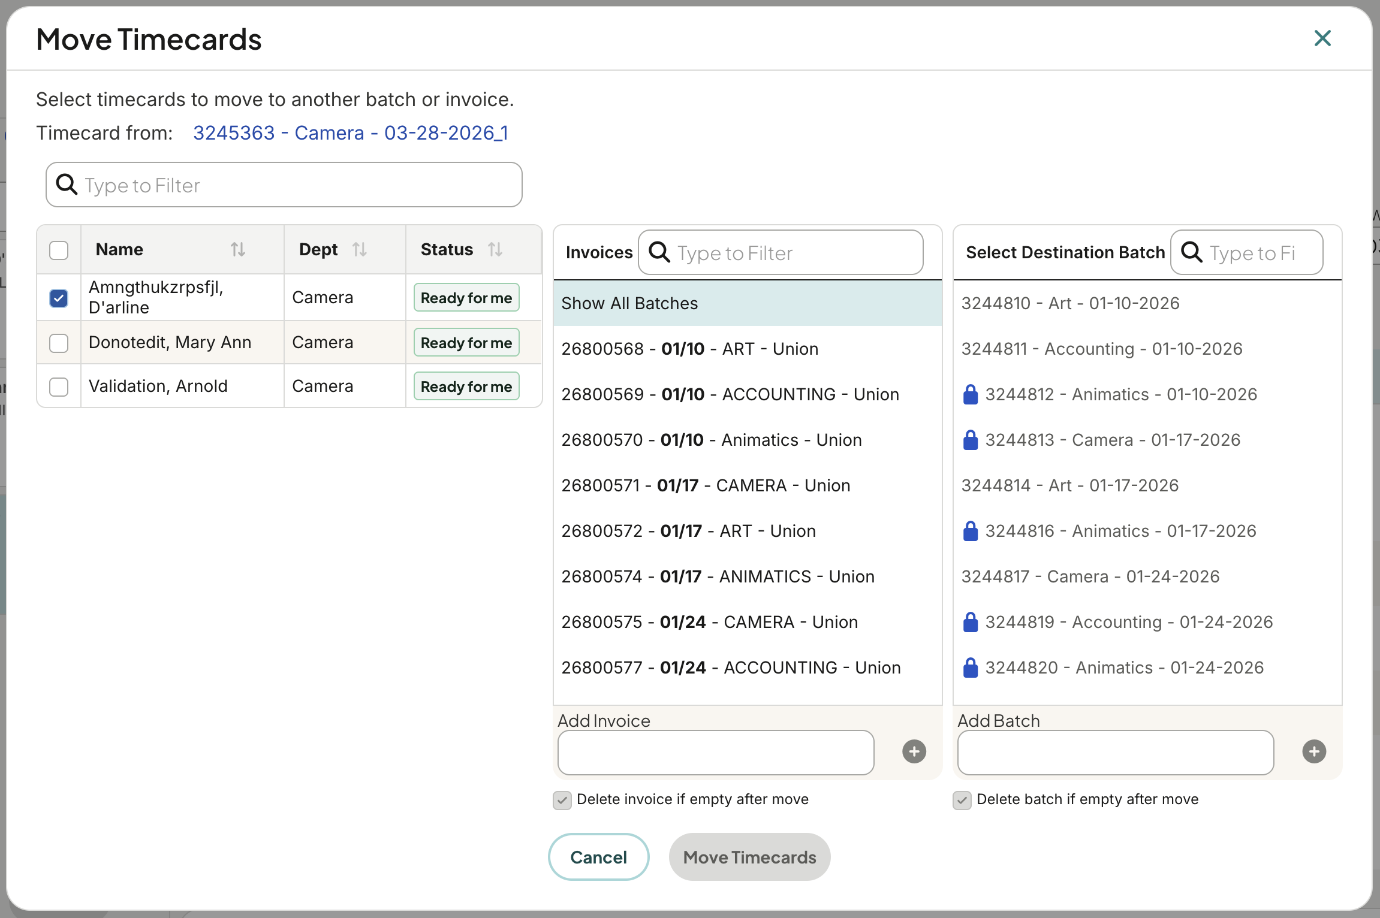Image resolution: width=1380 pixels, height=918 pixels.
Task: Select invoice 26800569 ACCOUNTING Union
Action: (x=748, y=394)
